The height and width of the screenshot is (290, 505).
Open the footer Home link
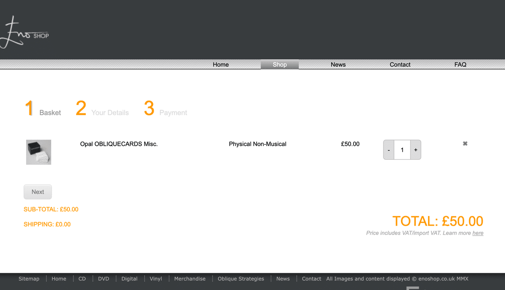pyautogui.click(x=59, y=279)
